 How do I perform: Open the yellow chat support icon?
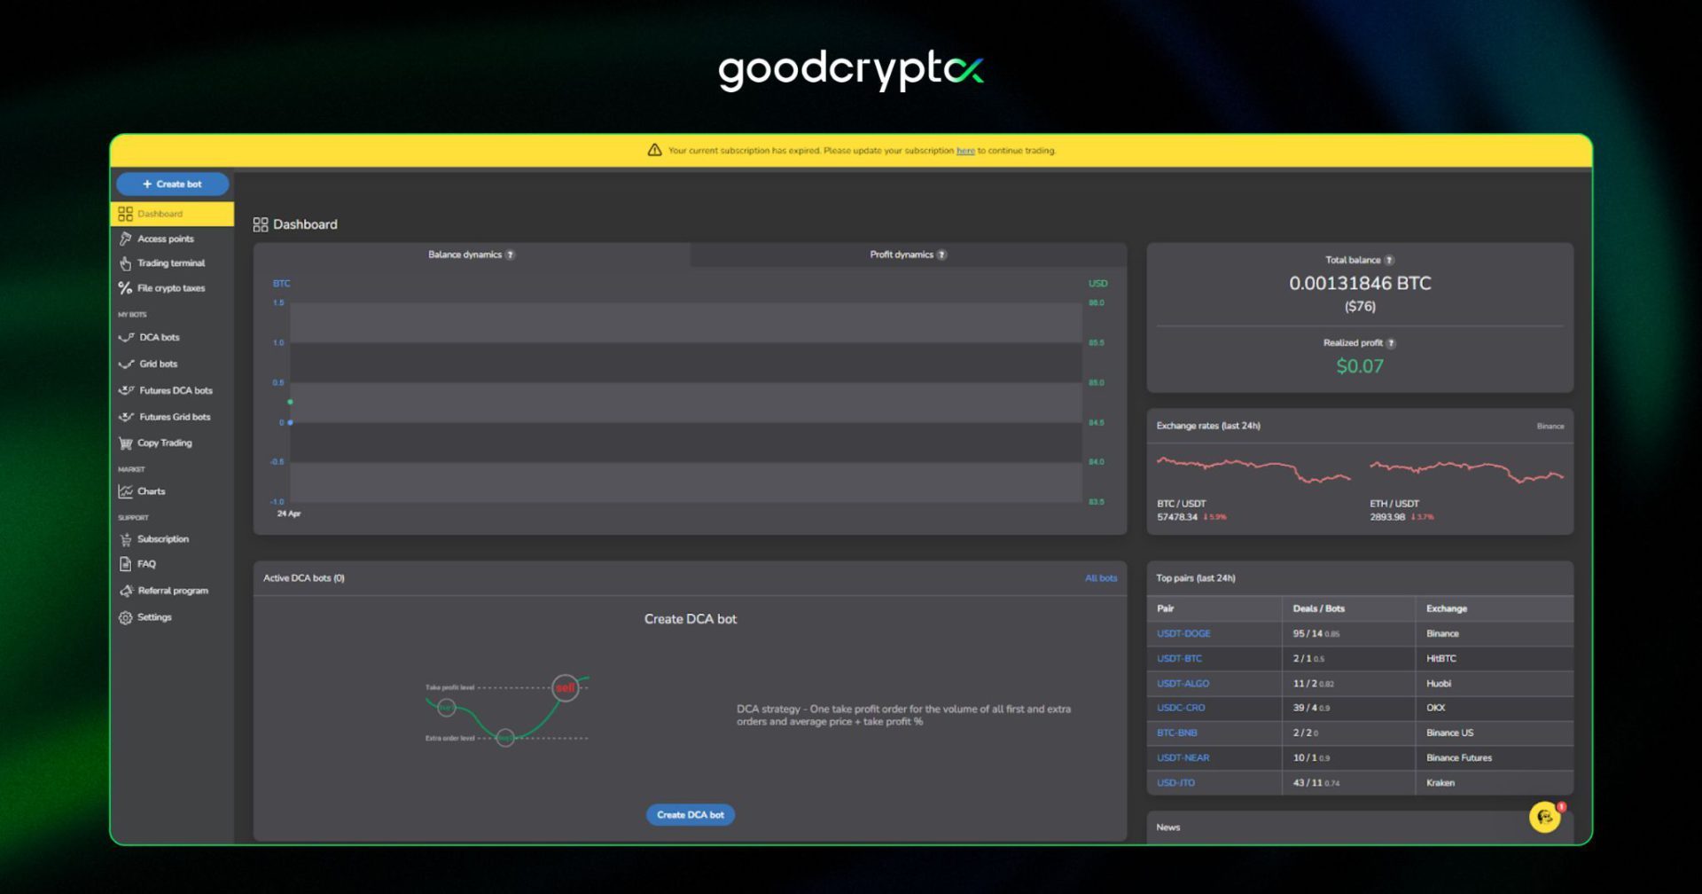coord(1545,817)
